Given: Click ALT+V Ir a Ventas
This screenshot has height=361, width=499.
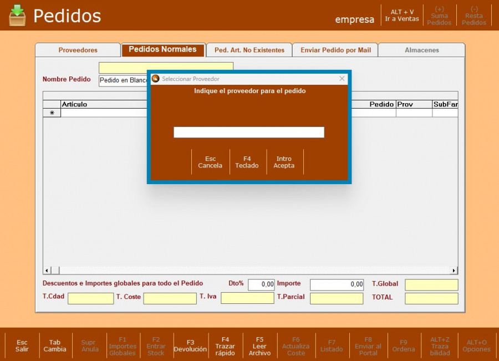Looking at the screenshot, I should pyautogui.click(x=402, y=16).
